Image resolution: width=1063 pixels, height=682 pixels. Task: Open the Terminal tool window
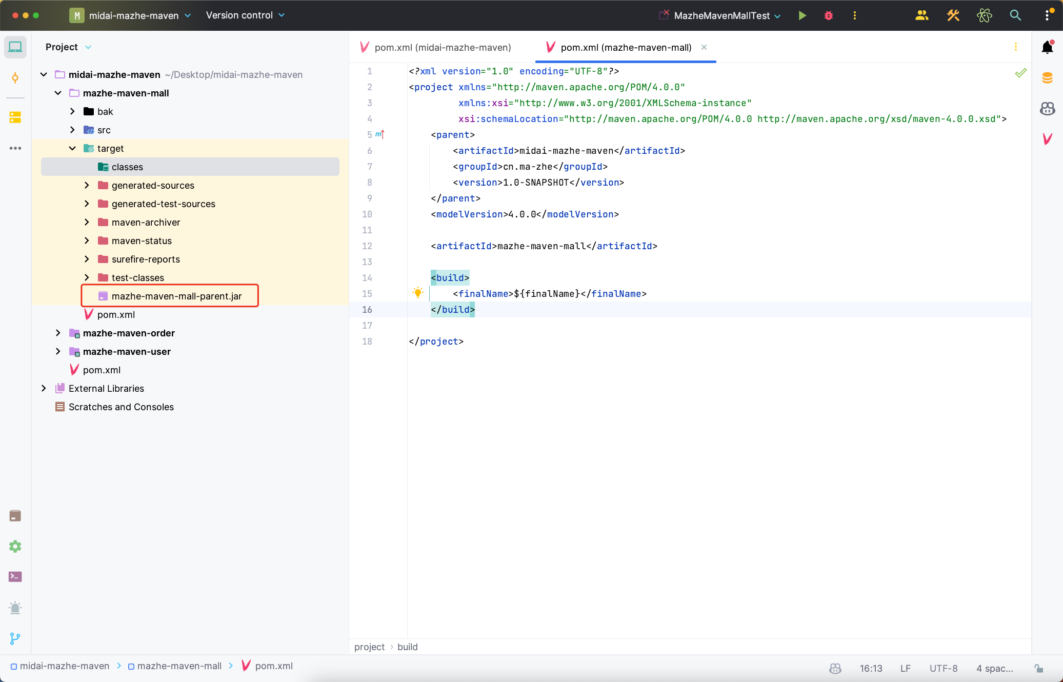[15, 577]
